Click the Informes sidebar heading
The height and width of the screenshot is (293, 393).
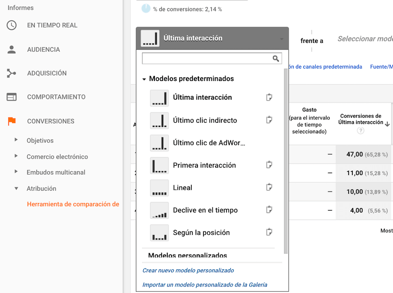pos(20,8)
